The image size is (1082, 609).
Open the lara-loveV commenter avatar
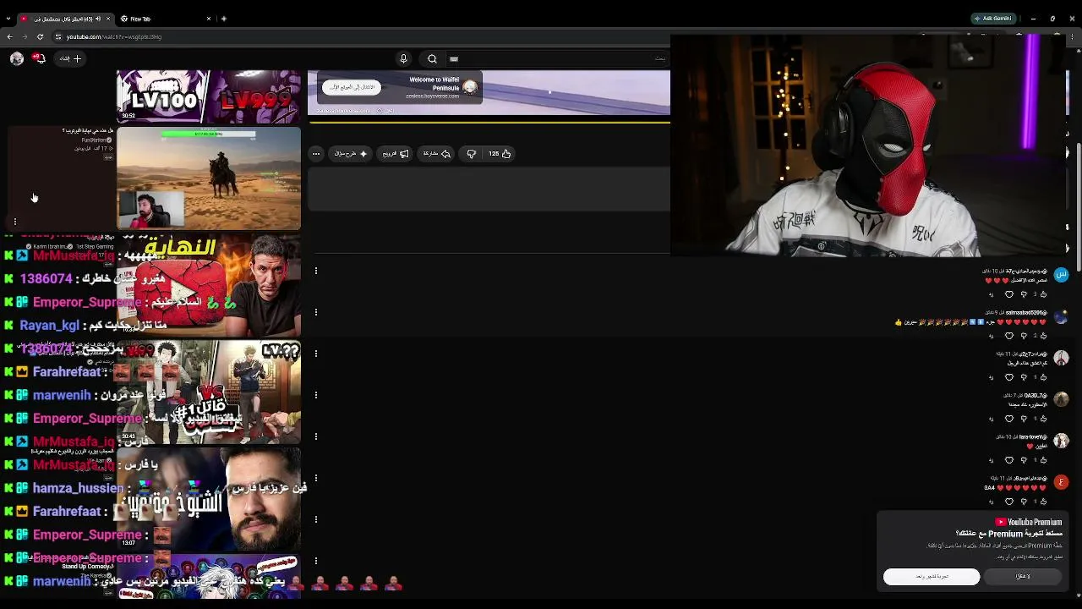(x=1061, y=441)
